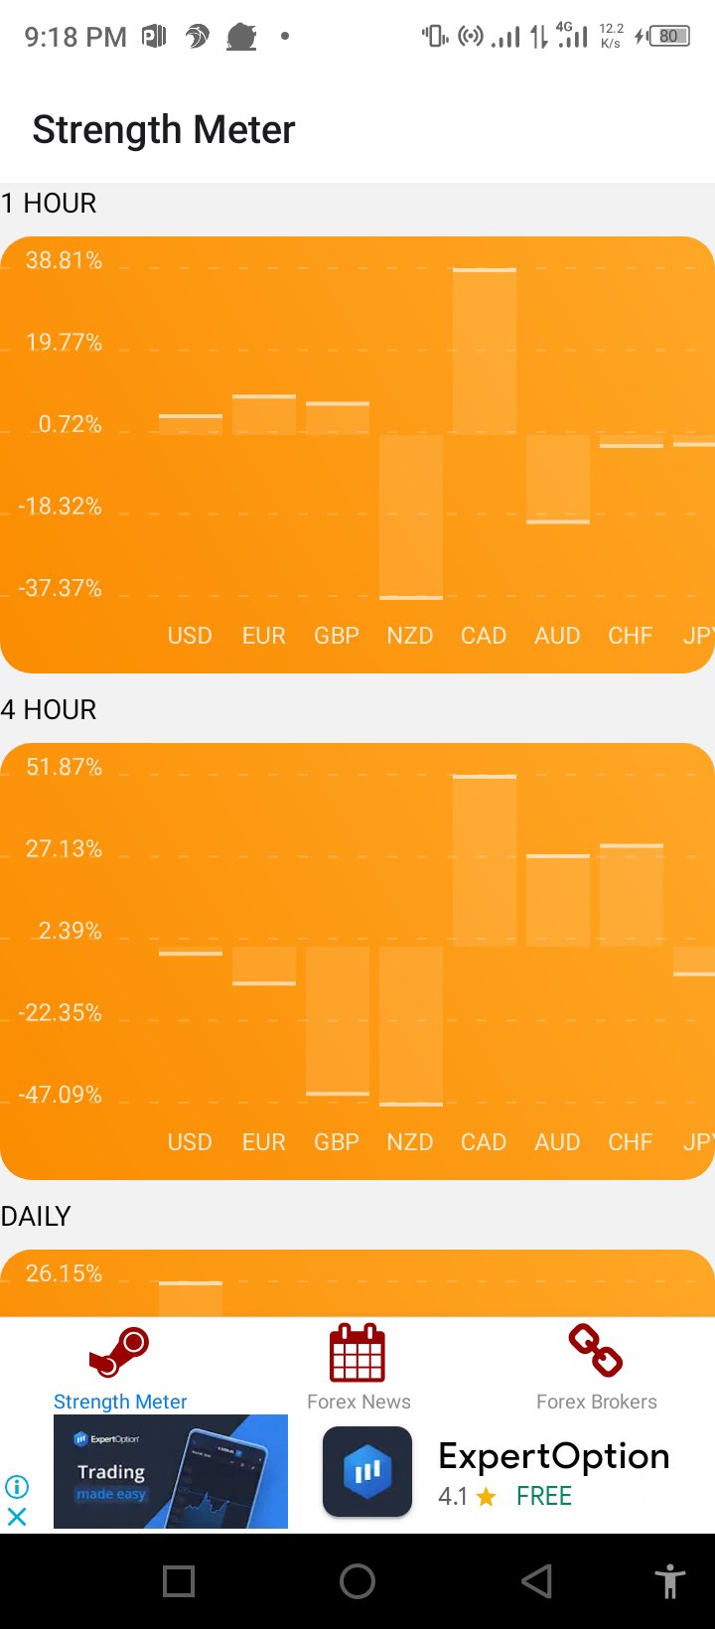Open the Forex News calendar icon

tap(357, 1353)
